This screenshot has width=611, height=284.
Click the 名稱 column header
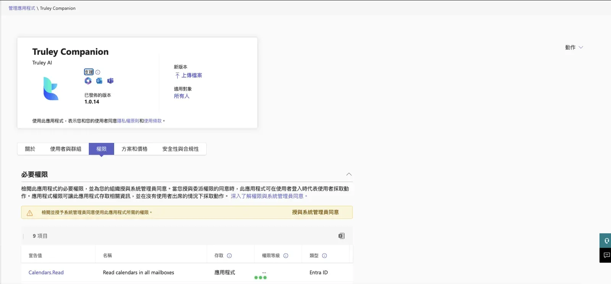click(x=107, y=256)
